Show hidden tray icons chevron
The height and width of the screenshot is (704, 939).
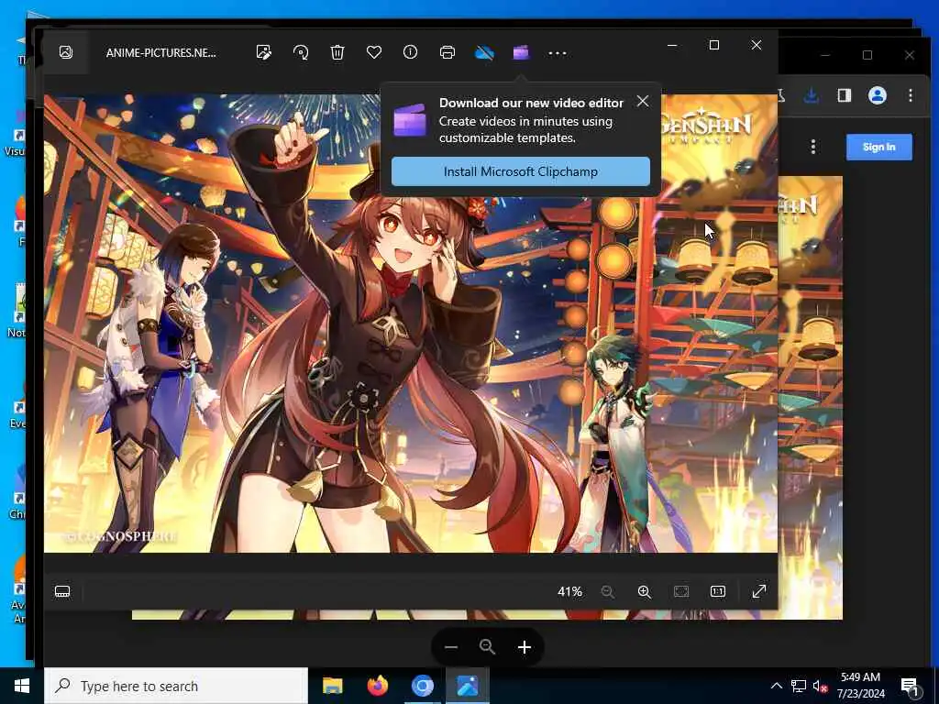coord(776,686)
